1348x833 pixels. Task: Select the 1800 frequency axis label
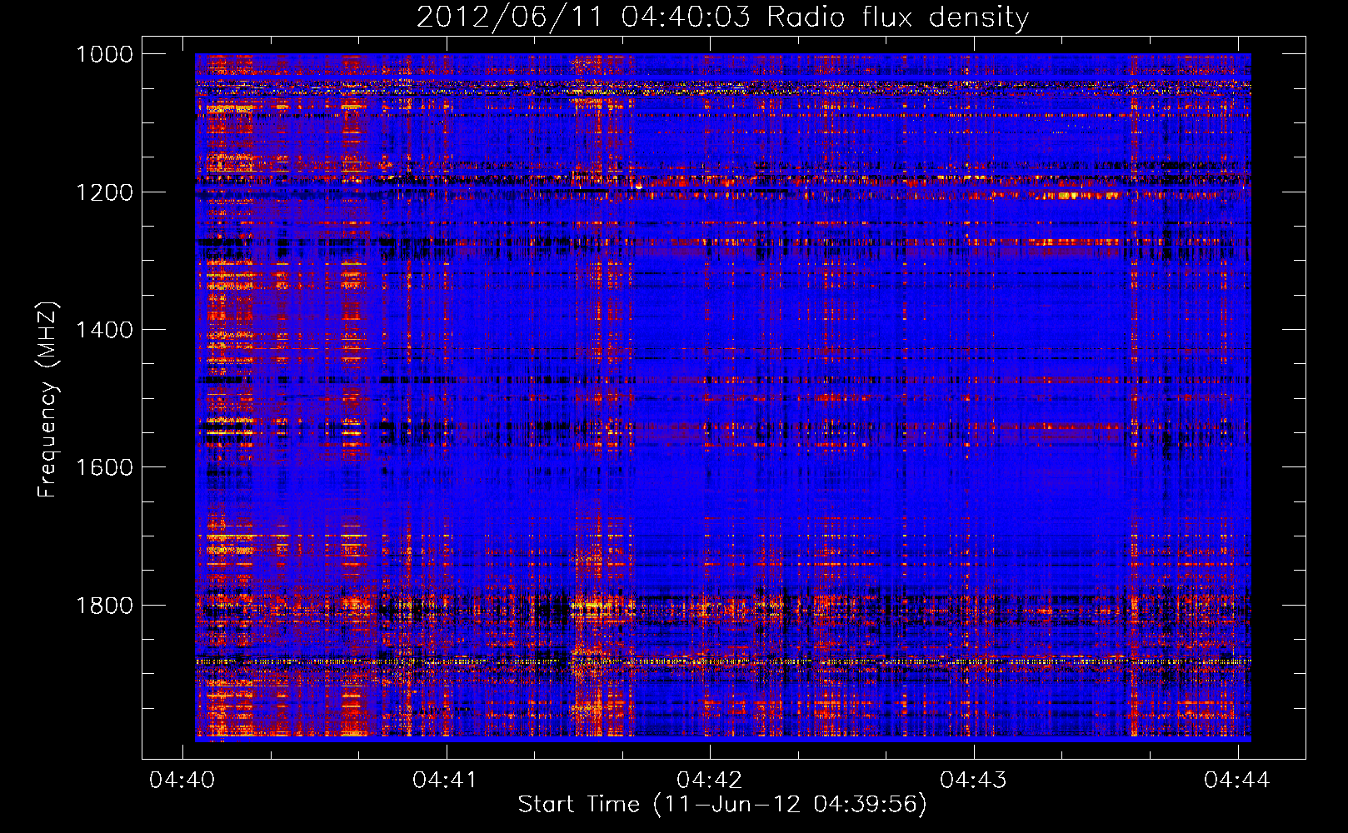[105, 606]
